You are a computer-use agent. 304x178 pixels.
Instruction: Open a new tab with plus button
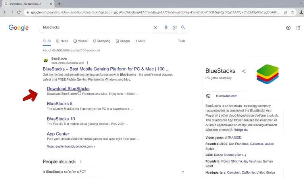coord(59,4)
